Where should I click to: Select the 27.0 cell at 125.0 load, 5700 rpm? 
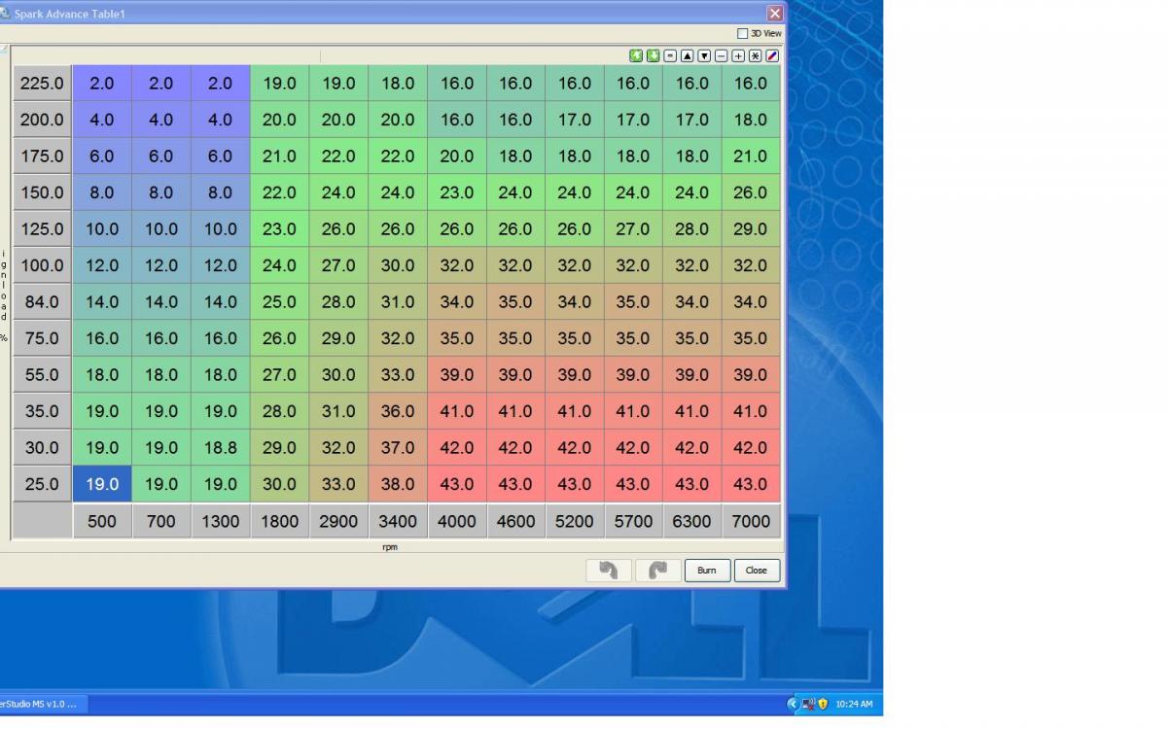[633, 229]
